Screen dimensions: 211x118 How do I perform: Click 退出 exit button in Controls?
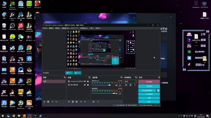pyautogui.click(x=149, y=102)
